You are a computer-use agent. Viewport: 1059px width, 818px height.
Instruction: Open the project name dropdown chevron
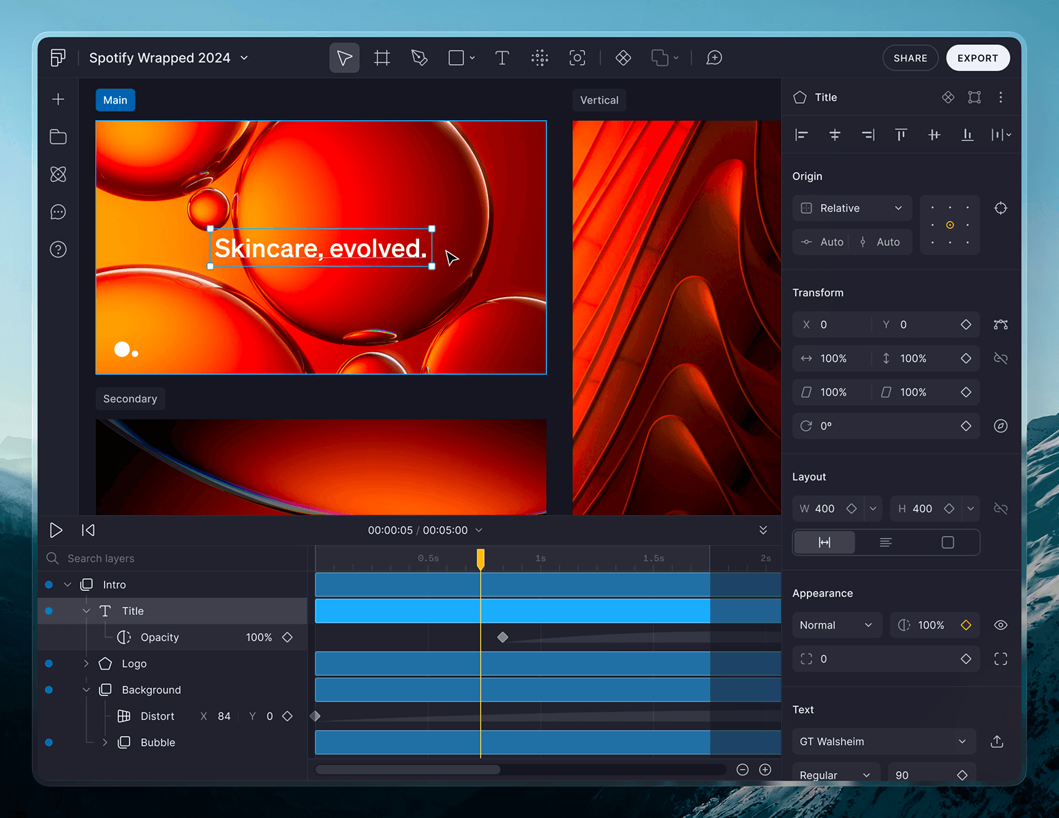244,58
